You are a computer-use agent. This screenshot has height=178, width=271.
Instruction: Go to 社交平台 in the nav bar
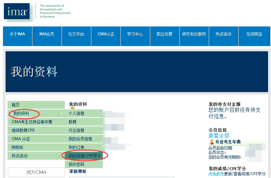click(x=76, y=36)
